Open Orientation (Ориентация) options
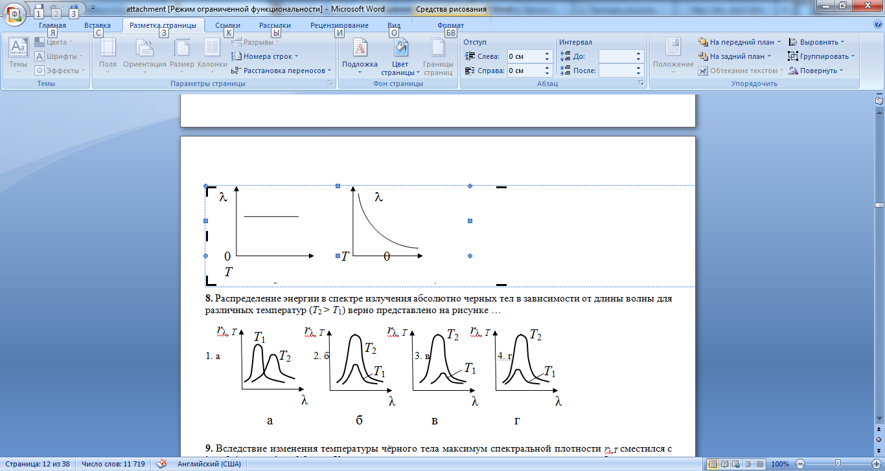The width and height of the screenshot is (885, 471). 144,56
